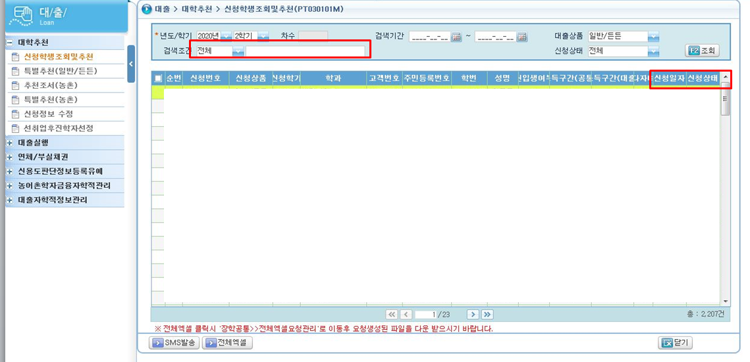Go to the next results page
Screen dimensions: 750x362
(x=473, y=315)
